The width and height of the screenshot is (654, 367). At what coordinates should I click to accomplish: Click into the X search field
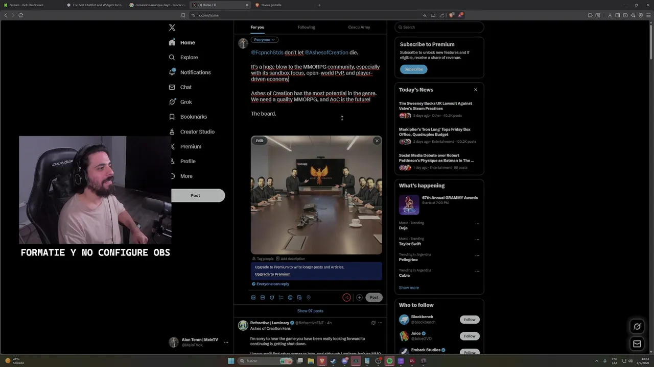[x=439, y=27]
